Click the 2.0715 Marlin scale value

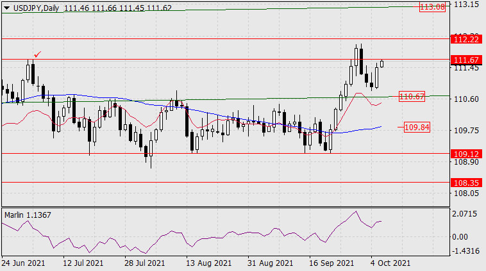point(465,214)
